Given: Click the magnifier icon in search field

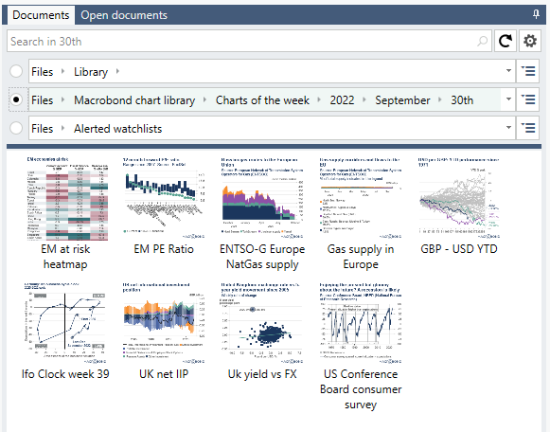Looking at the screenshot, I should coord(482,41).
